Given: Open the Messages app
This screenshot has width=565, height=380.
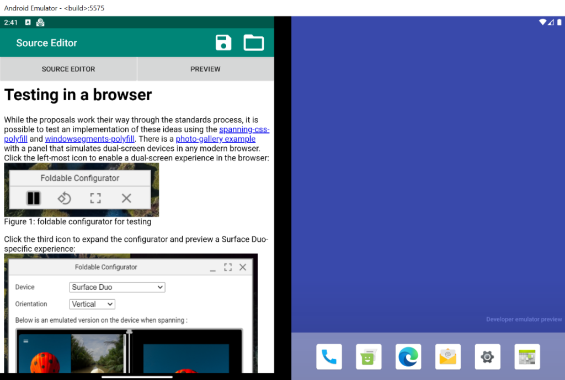Looking at the screenshot, I should [x=368, y=356].
